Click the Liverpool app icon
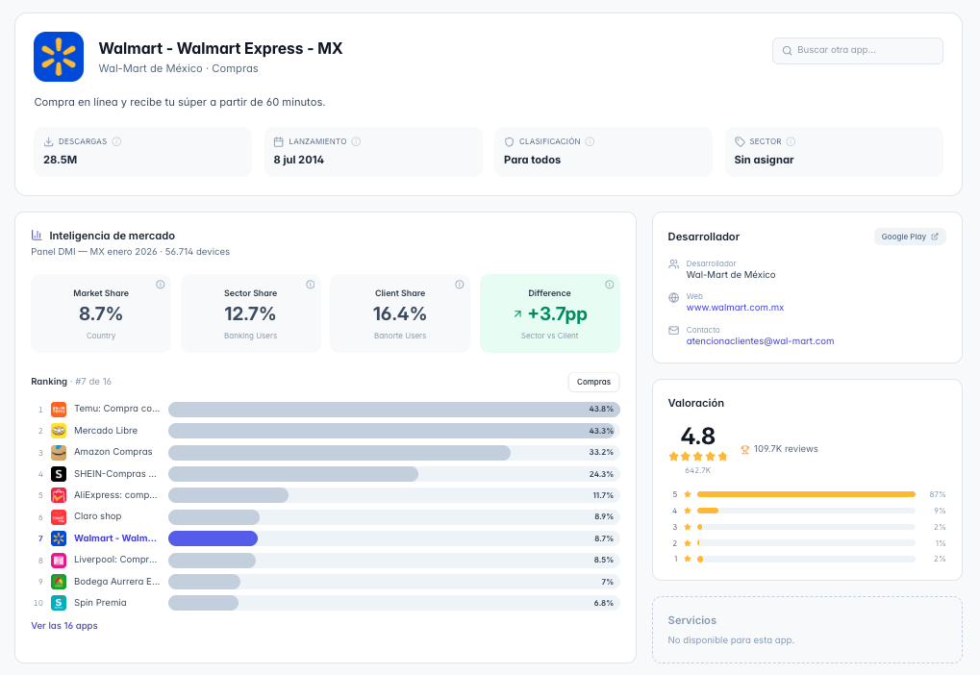 click(59, 560)
